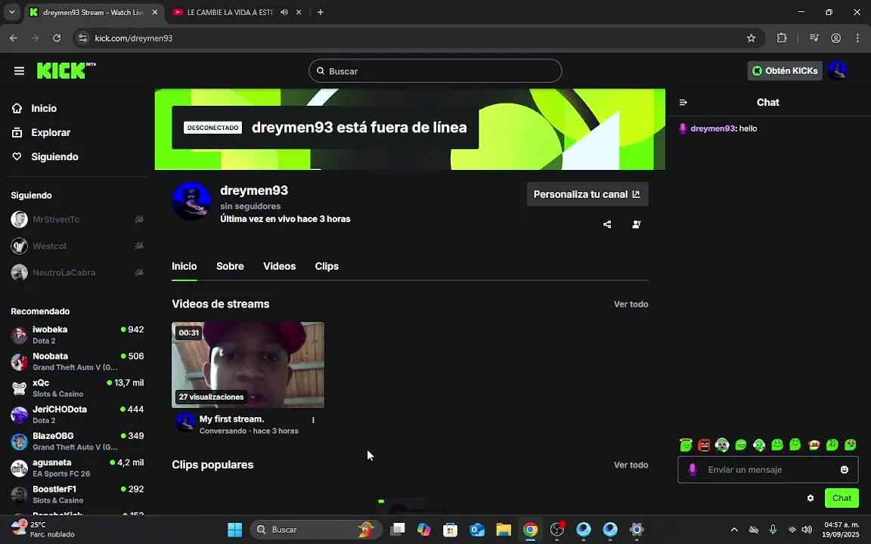Switch to the Sobre tab
The width and height of the screenshot is (871, 544).
tap(230, 267)
